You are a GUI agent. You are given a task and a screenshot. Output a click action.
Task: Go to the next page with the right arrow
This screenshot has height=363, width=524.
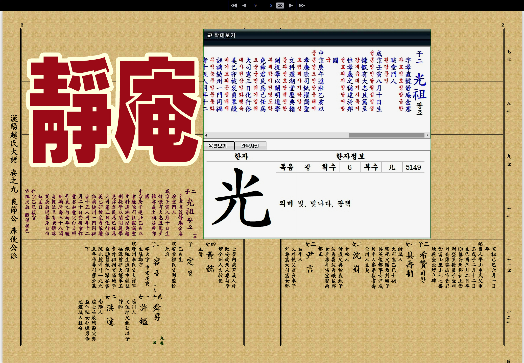tap(291, 6)
